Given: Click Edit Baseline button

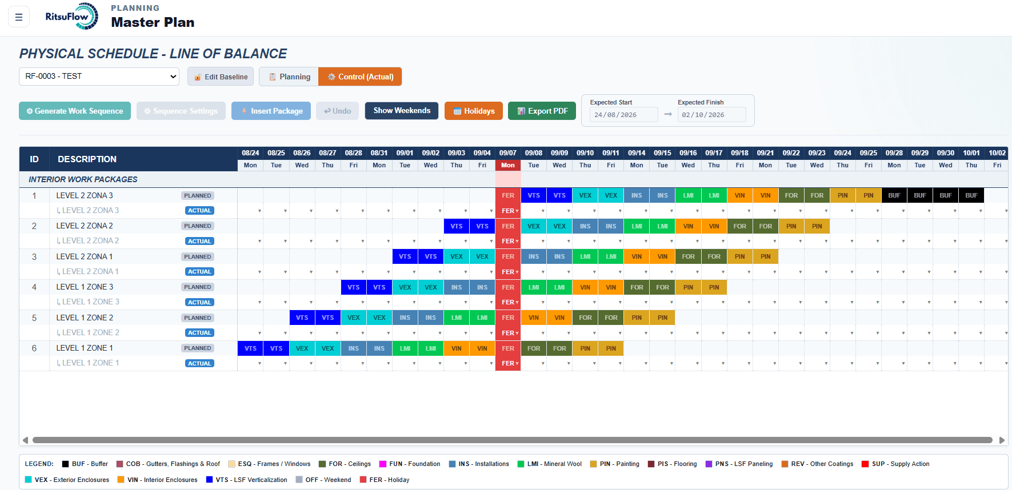Looking at the screenshot, I should tap(221, 77).
